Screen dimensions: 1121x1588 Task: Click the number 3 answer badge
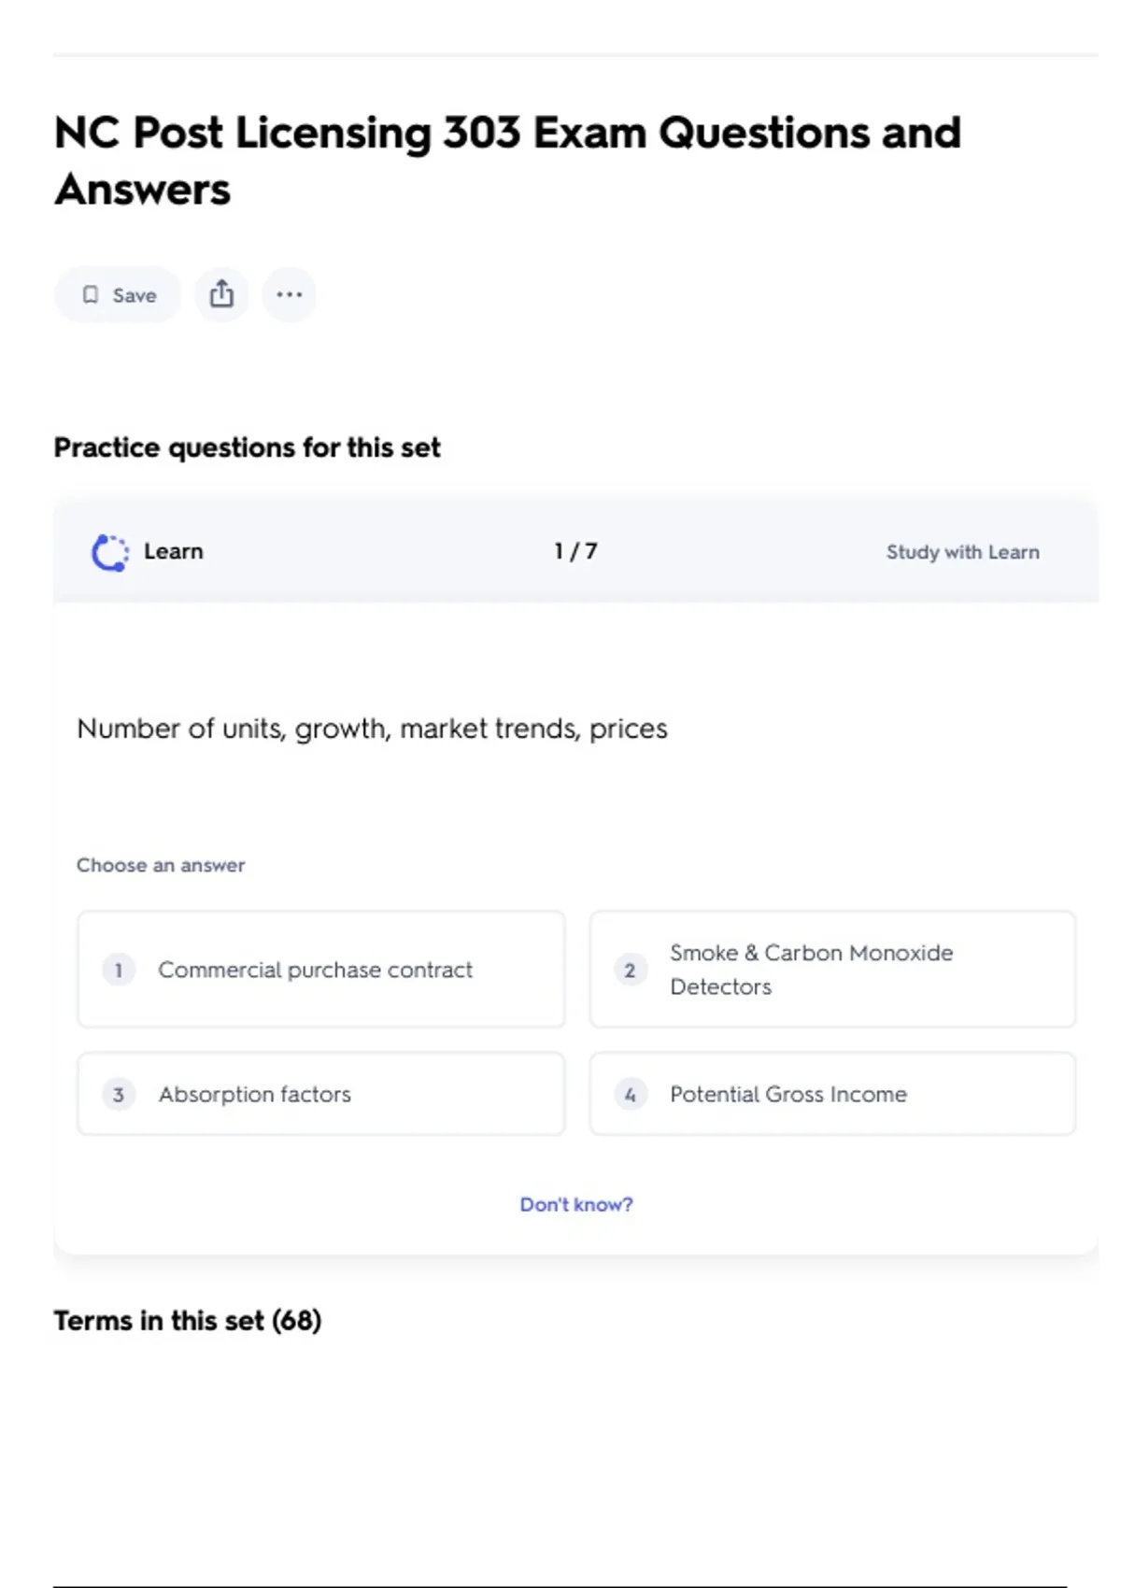click(x=119, y=1094)
